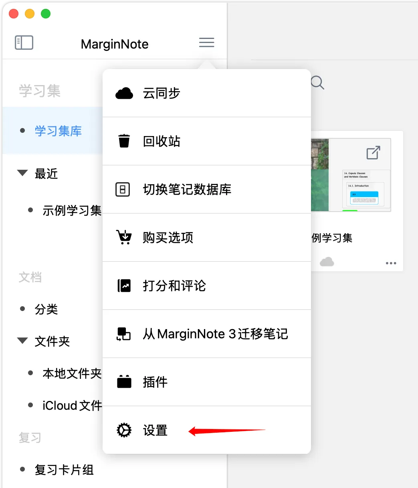Click the 文件夹 label
The height and width of the screenshot is (488, 418).
point(52,341)
